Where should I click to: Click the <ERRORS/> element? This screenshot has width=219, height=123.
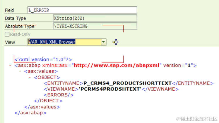pyautogui.click(x=59, y=95)
